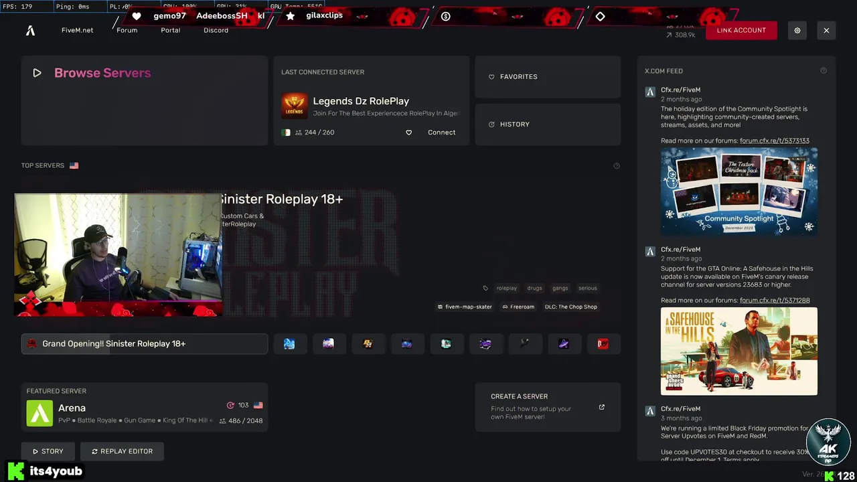Open the forum.cfx.re/t/5371288 link
This screenshot has height=482, width=857.
pyautogui.click(x=775, y=301)
